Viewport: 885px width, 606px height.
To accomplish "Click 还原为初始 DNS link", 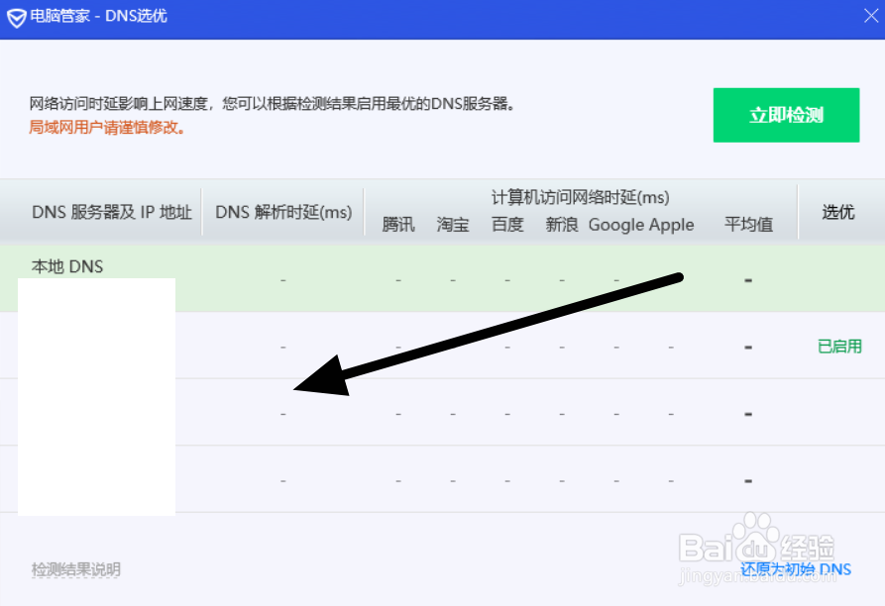I will click(796, 568).
